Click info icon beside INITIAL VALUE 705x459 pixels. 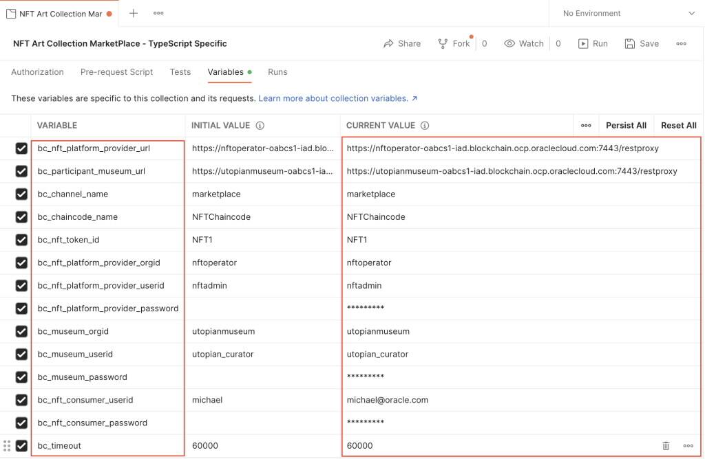260,126
